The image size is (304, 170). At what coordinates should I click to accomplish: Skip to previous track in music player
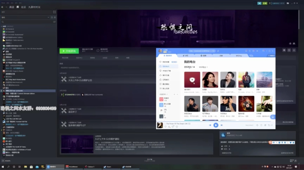[x=210, y=125]
